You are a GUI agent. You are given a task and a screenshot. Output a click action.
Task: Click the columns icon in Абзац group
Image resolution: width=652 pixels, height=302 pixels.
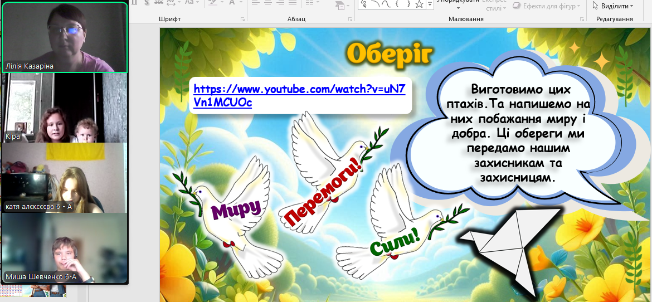click(x=309, y=2)
